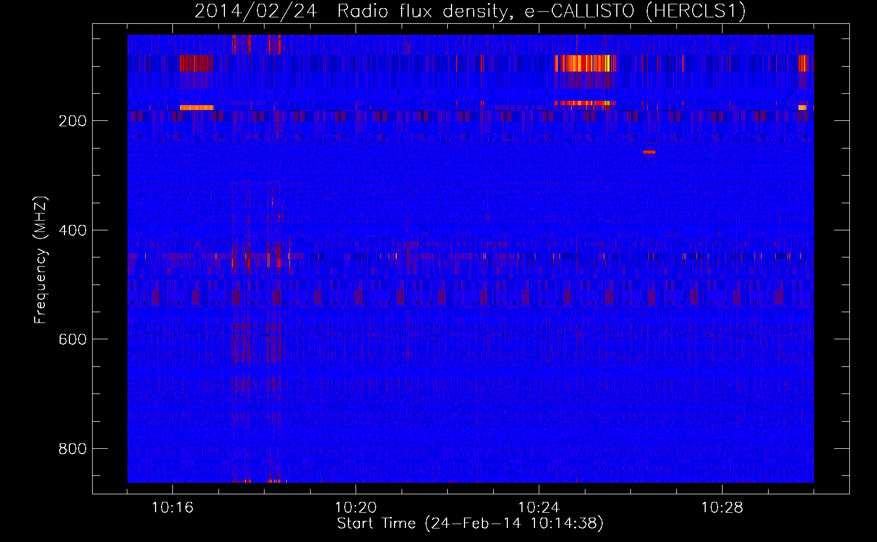Click the 600 frequency tick label

(x=73, y=339)
